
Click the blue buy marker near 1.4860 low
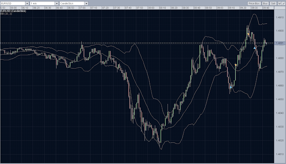click(x=231, y=87)
